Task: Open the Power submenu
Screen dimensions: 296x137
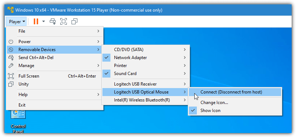Action: 55,42
